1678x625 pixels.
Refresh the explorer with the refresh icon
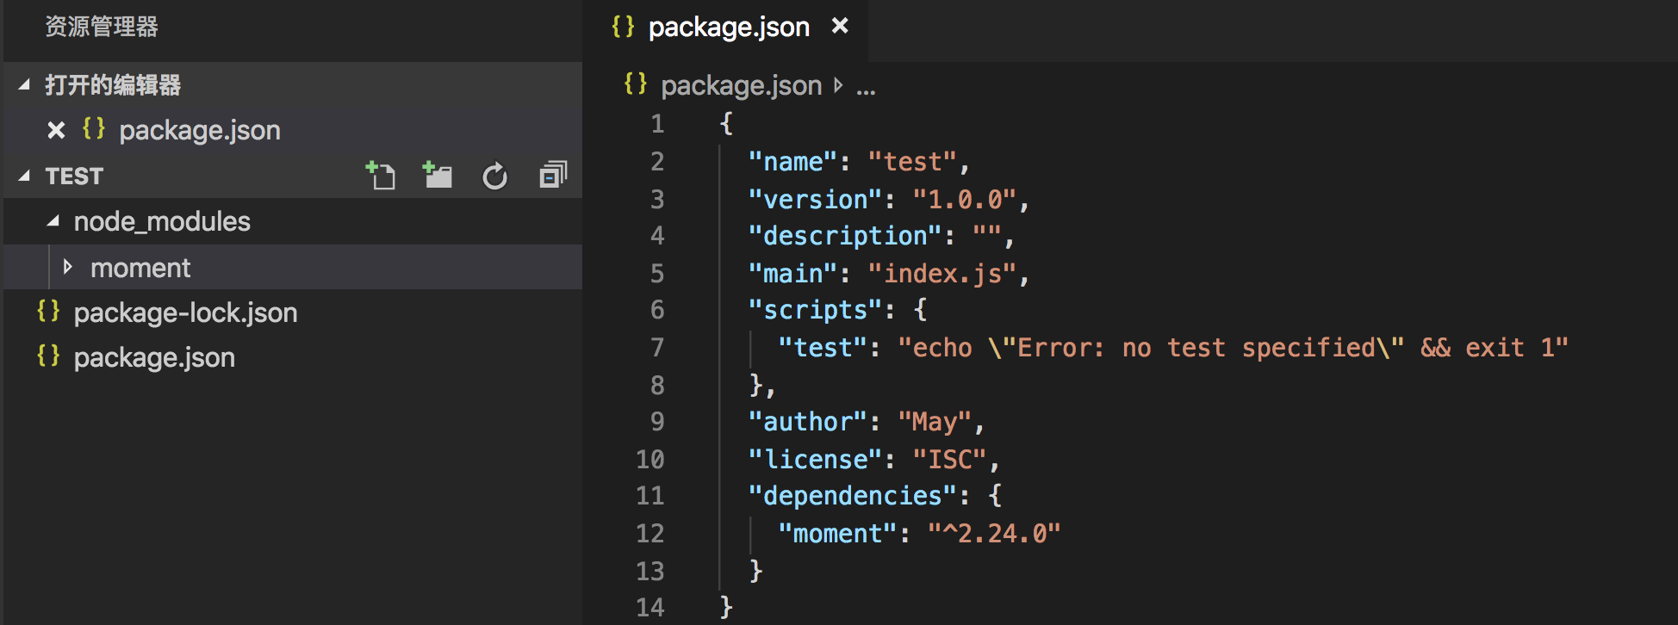pos(494,176)
